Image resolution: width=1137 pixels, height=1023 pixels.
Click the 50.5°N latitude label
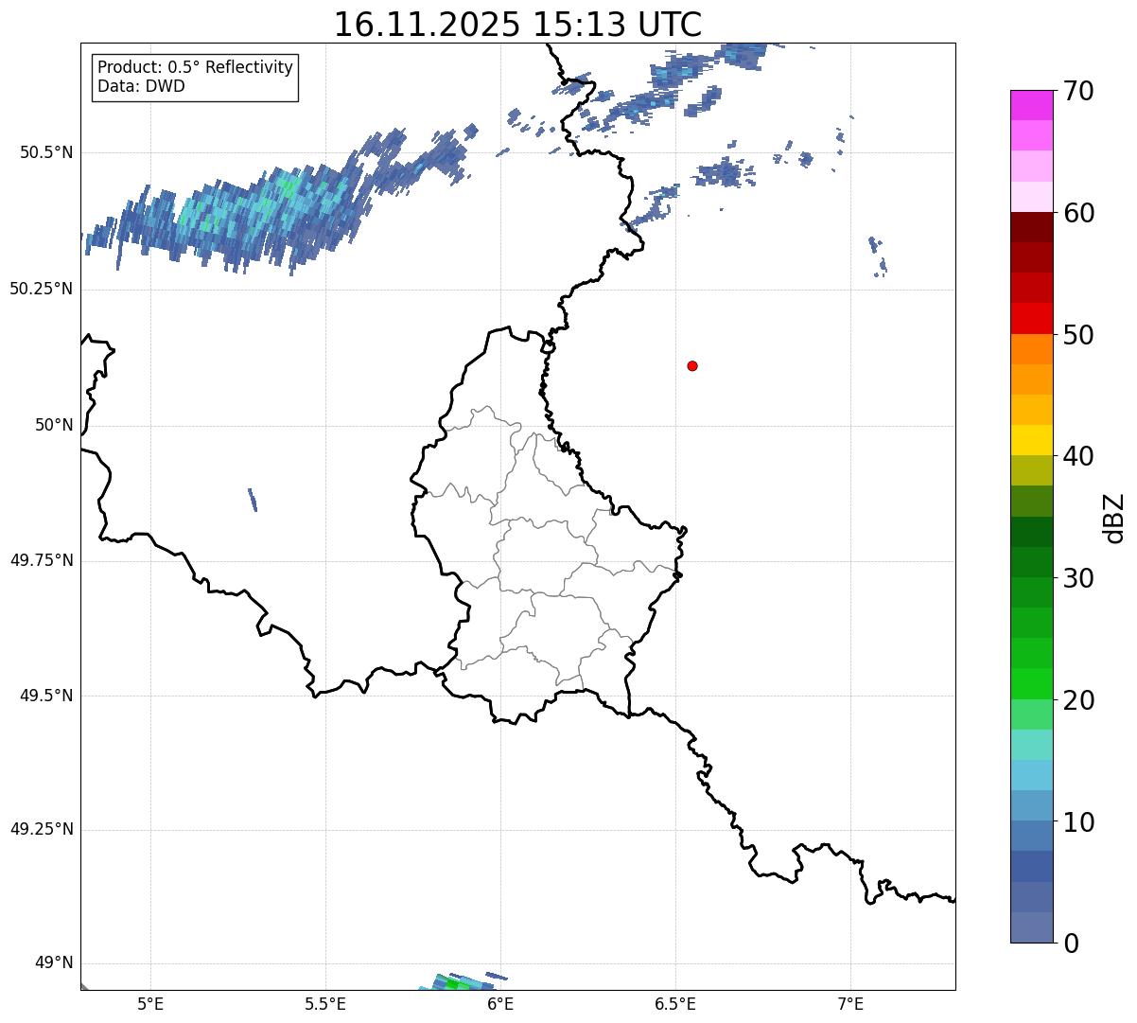click(47, 152)
